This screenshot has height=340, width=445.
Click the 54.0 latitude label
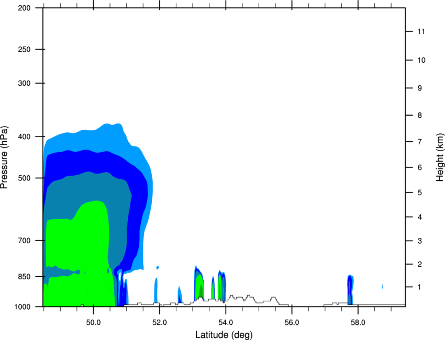coord(226,322)
